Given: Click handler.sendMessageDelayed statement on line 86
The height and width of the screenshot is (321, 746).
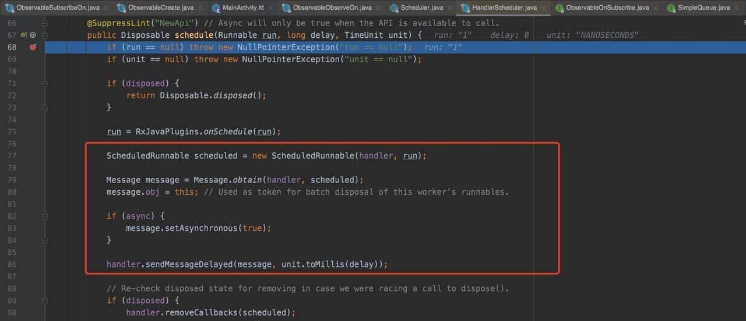Looking at the screenshot, I should click(247, 264).
